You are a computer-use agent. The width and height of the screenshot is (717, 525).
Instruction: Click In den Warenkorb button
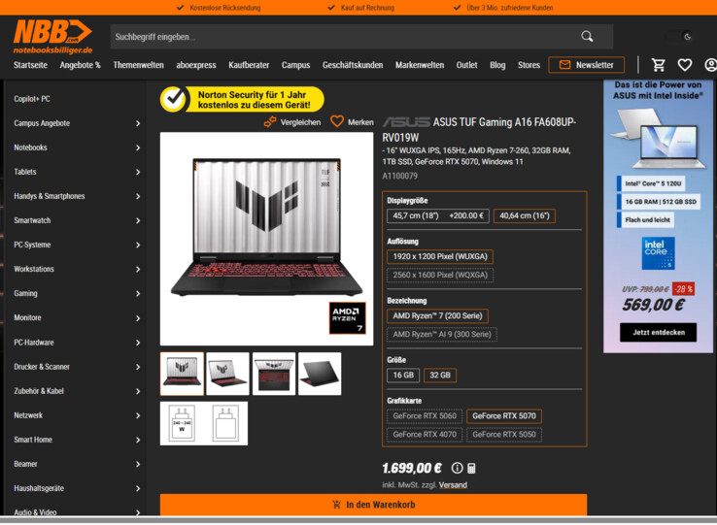coord(374,505)
